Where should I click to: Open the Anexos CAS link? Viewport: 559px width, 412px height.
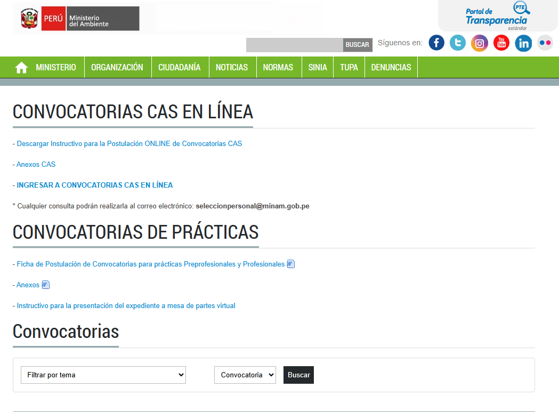point(36,164)
